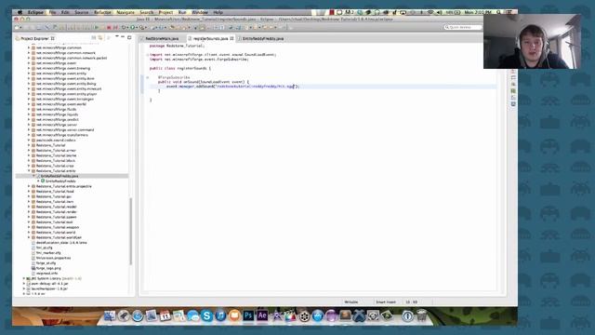595x335 pixels.
Task: Click the Debug bug icon in toolbar
Action: (x=124, y=27)
